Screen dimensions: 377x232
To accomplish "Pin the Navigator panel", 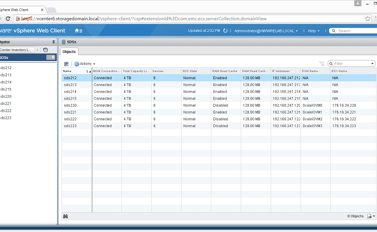I will pyautogui.click(x=53, y=42).
